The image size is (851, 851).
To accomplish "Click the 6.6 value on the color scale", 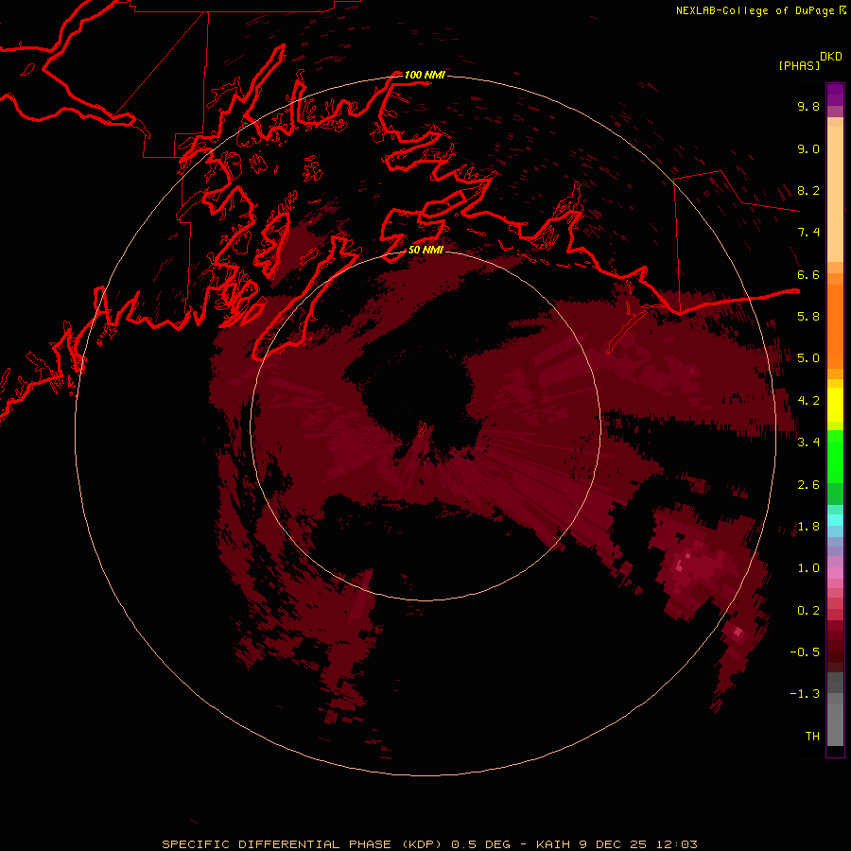I will [808, 274].
